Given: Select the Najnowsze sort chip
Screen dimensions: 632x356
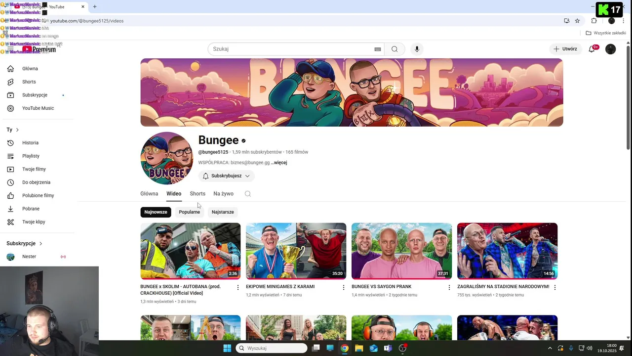Looking at the screenshot, I should (x=156, y=212).
